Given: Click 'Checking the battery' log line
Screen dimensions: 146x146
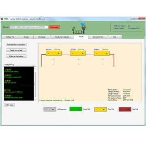Looking at the screenshot, I should point(12,71).
